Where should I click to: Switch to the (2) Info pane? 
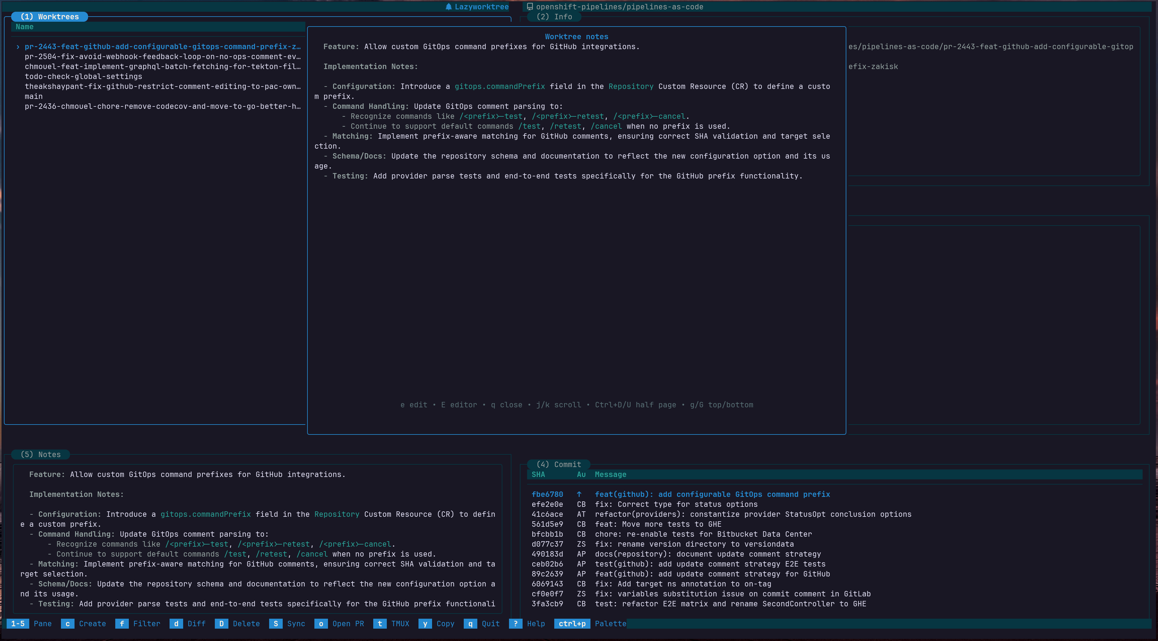554,17
